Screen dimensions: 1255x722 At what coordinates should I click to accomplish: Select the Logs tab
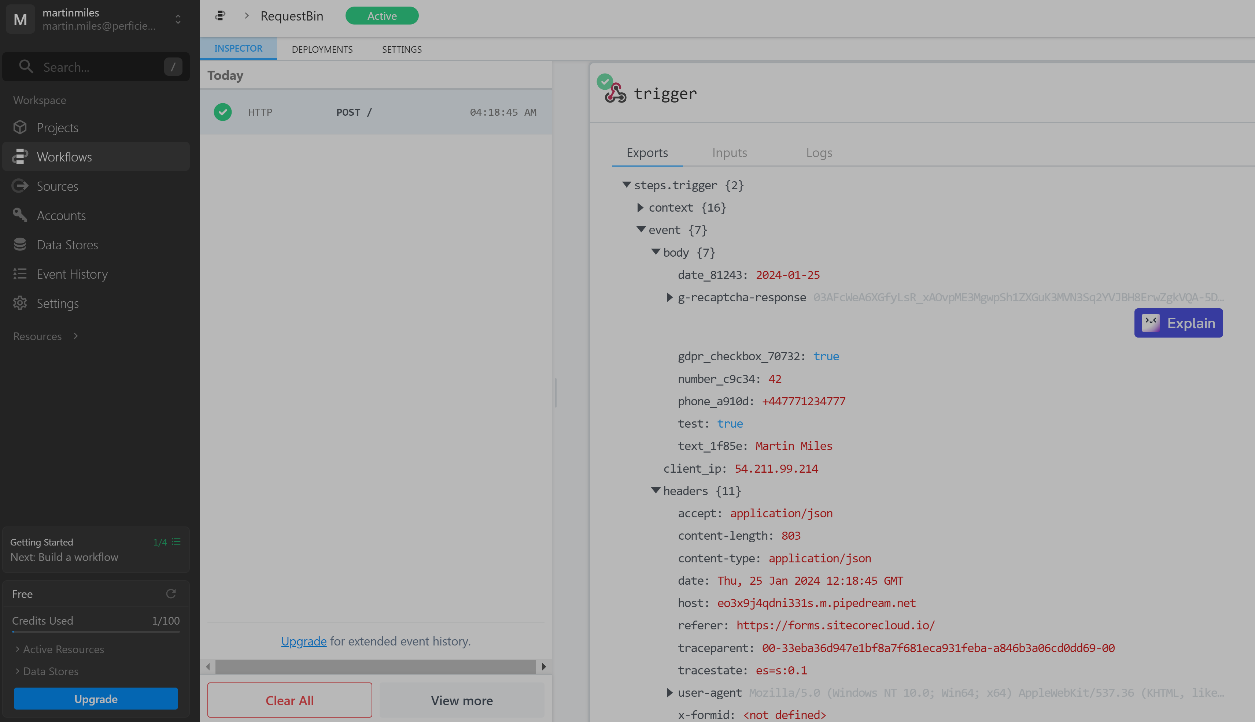pyautogui.click(x=819, y=153)
